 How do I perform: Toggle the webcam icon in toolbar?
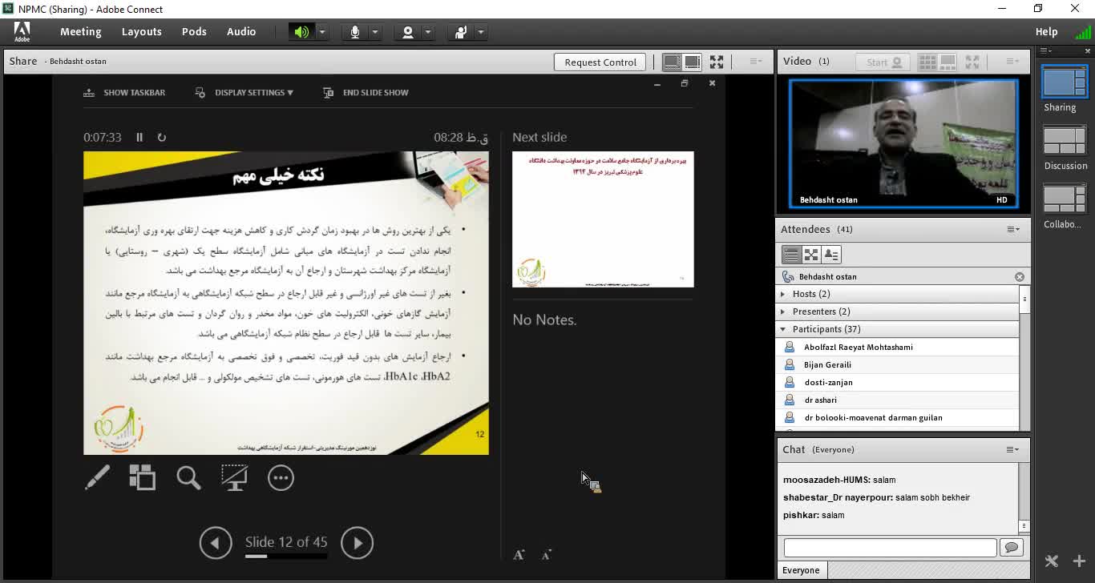click(408, 32)
